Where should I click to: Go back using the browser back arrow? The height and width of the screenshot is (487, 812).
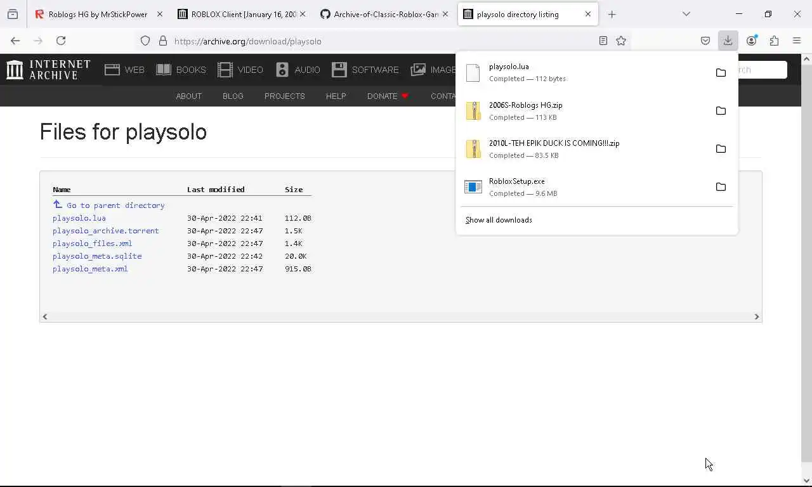(15, 41)
